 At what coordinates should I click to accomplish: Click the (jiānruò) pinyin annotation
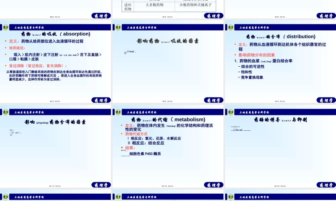point(238,130)
